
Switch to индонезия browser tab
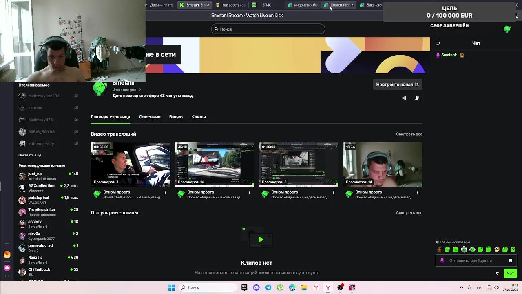point(302,5)
